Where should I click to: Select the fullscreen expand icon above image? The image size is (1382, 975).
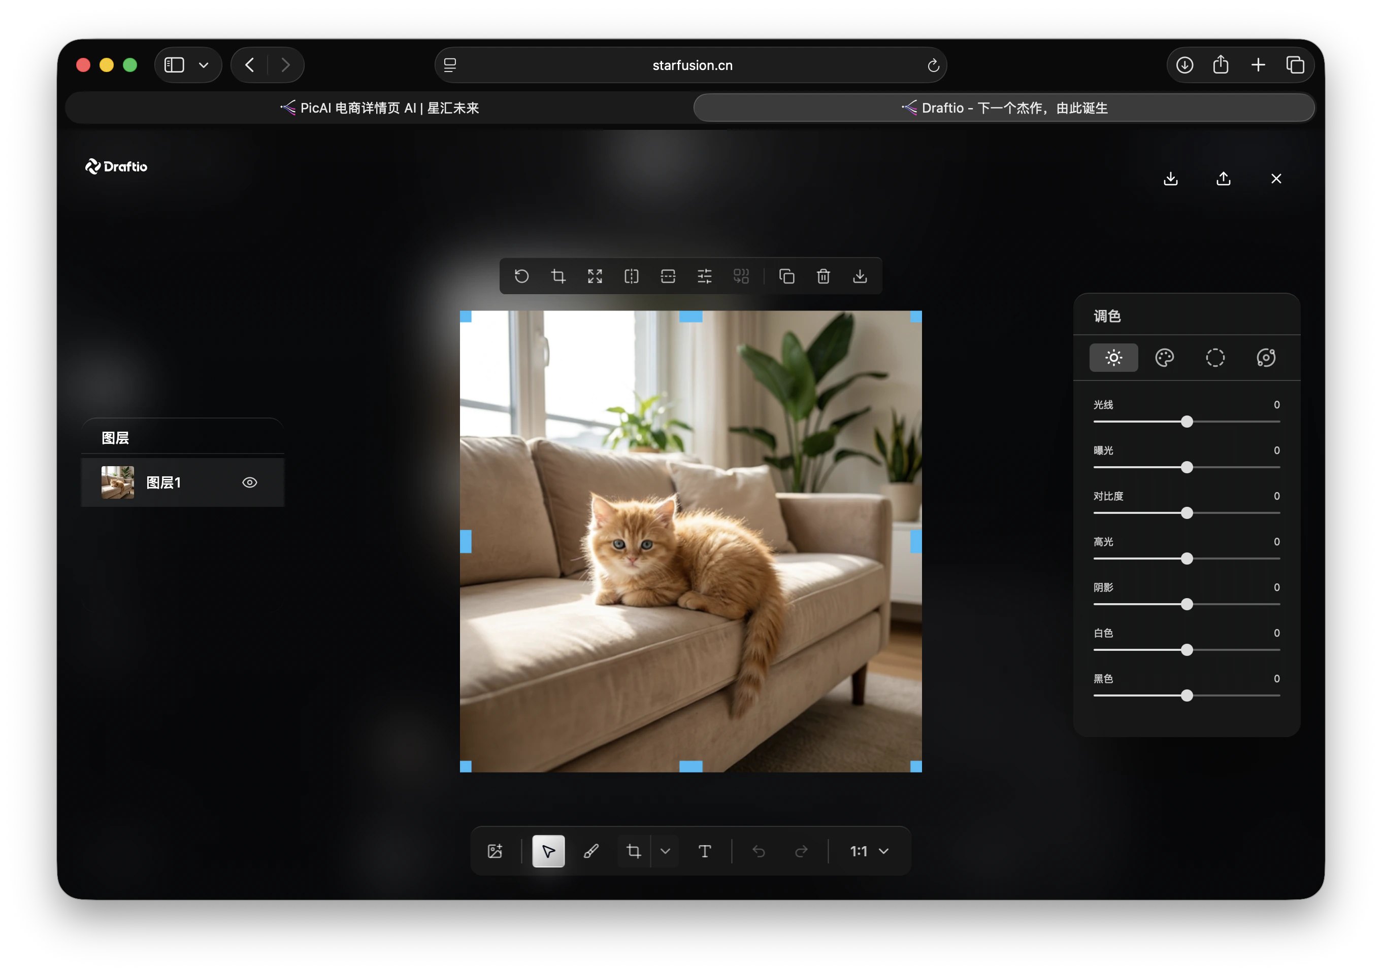pos(595,276)
